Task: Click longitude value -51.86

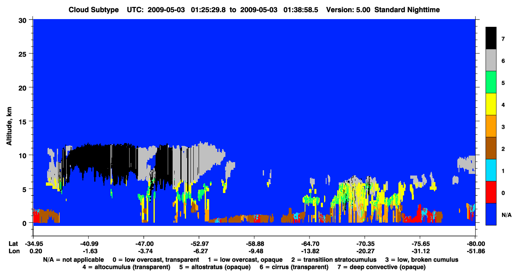Action: pyautogui.click(x=475, y=251)
